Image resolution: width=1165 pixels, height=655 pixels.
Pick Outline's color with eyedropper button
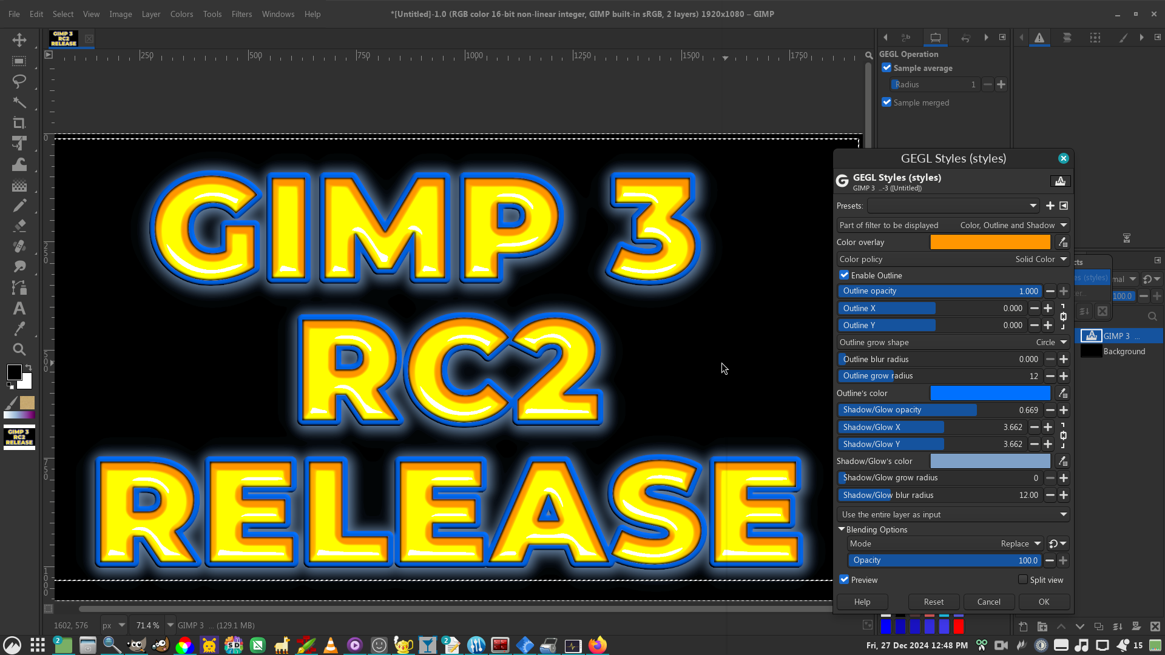[1062, 393]
